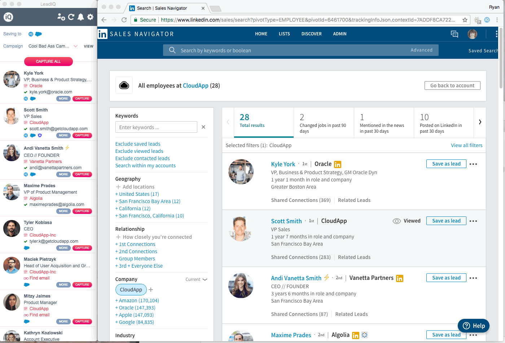
Task: Select Changed jobs in past 90 days tab
Action: (x=324, y=122)
